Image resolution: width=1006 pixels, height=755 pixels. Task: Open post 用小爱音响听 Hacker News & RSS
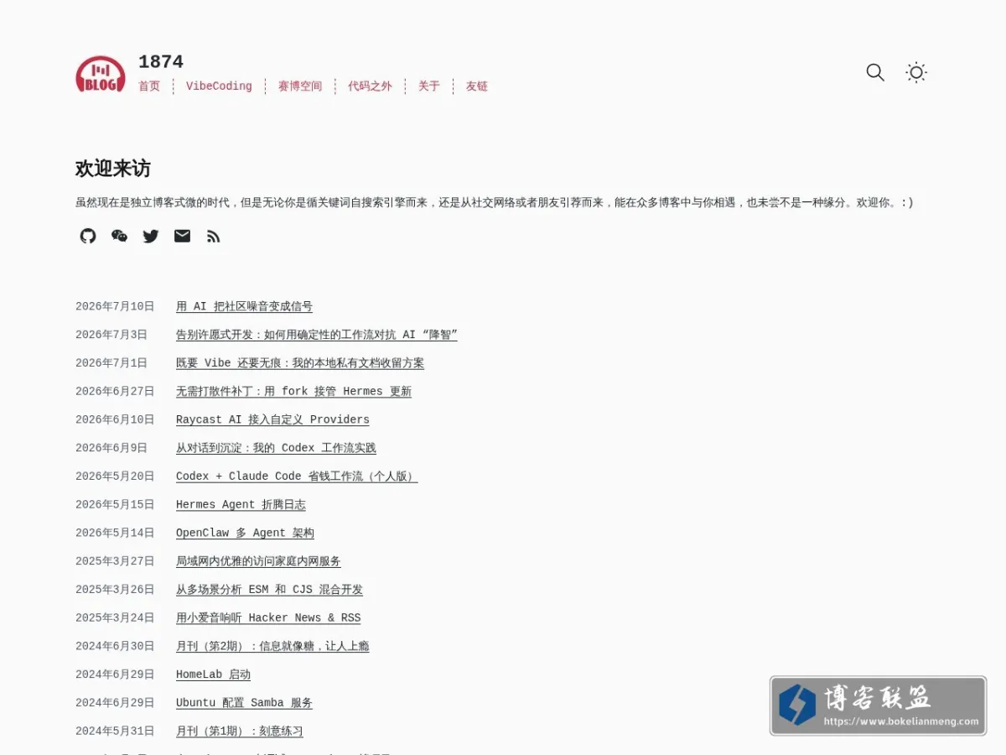point(268,617)
